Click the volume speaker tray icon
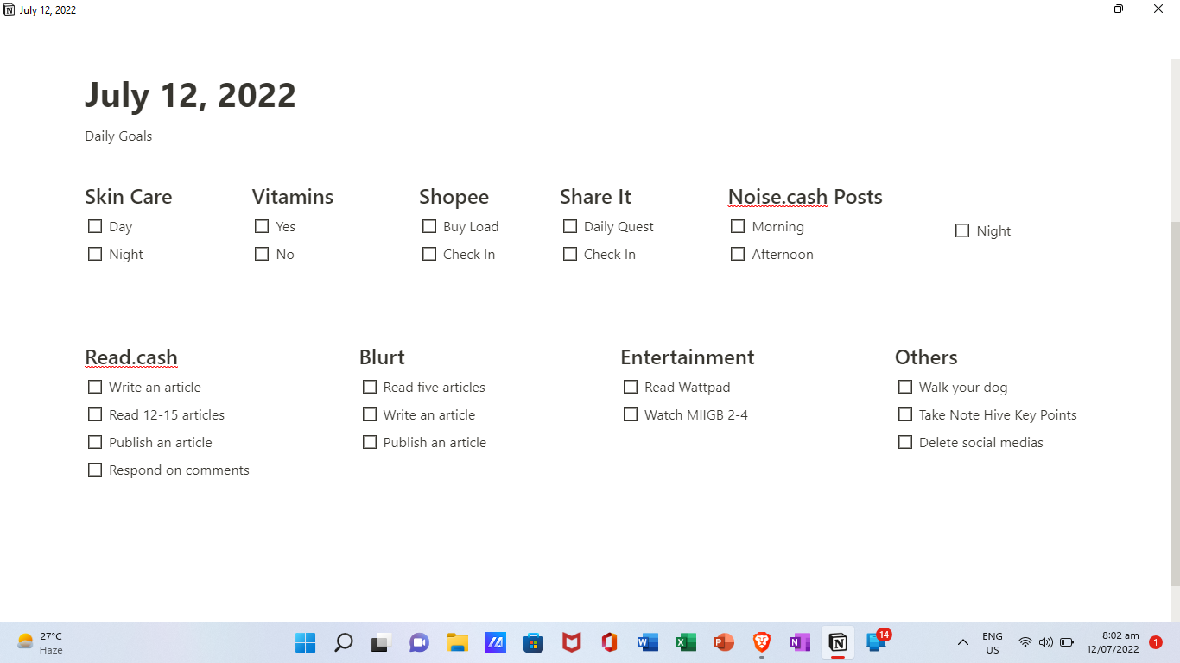This screenshot has height=663, width=1180. coord(1046,642)
